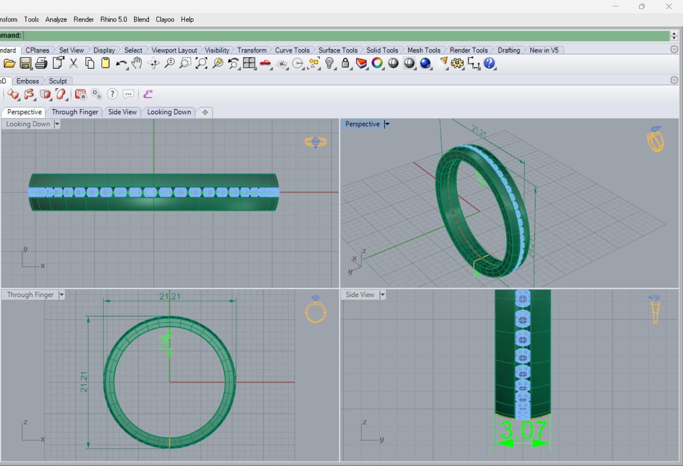Image resolution: width=683 pixels, height=466 pixels.
Task: Toggle the lock objects padlock icon
Action: [x=345, y=64]
